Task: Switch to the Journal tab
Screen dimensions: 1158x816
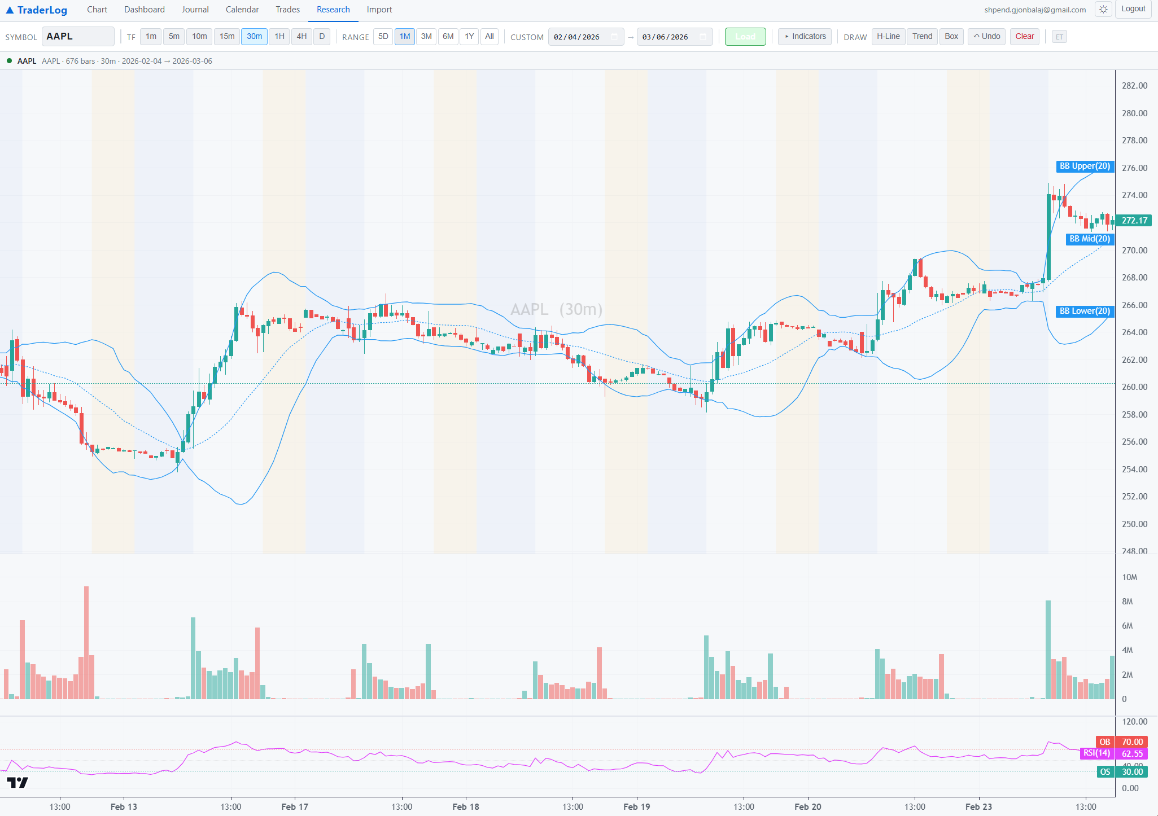Action: (195, 9)
